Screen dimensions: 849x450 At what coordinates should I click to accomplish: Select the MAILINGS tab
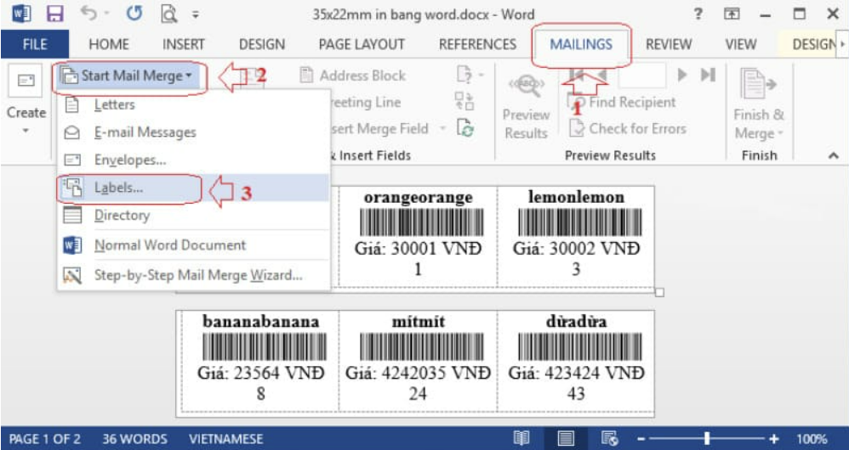pyautogui.click(x=581, y=44)
